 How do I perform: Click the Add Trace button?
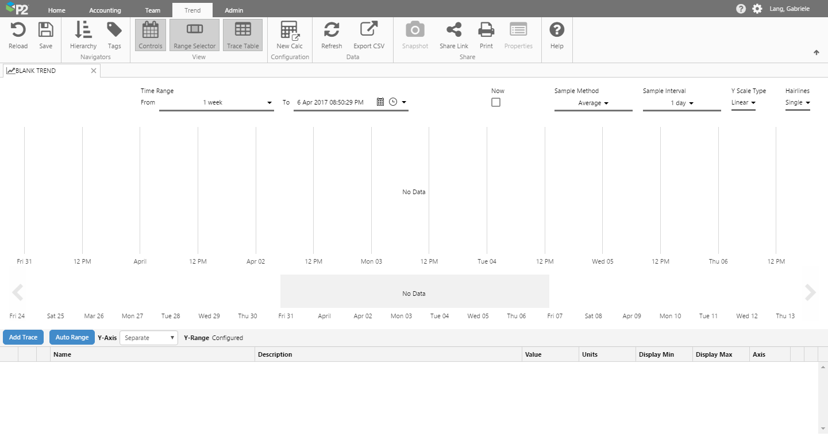pyautogui.click(x=23, y=337)
